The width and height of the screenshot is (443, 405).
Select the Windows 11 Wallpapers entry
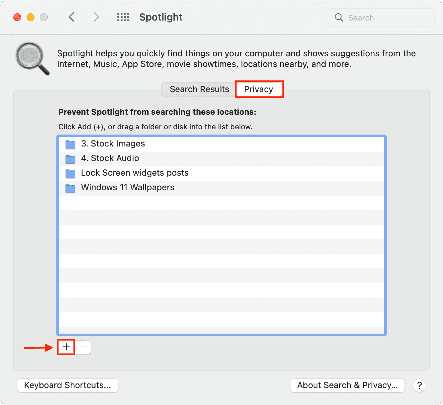128,188
